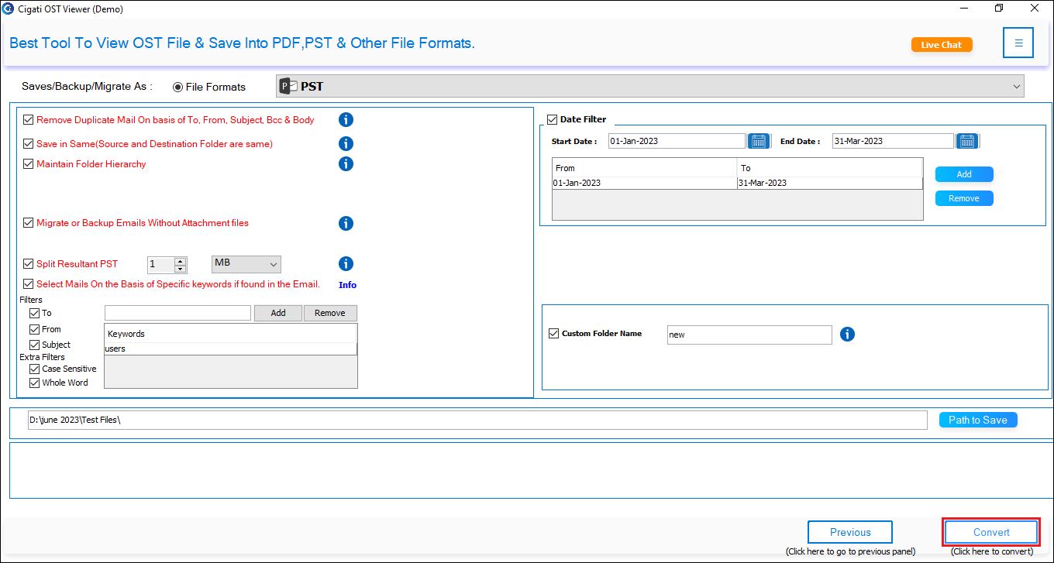Click the Info link for keywords
Viewport: 1054px width, 563px height.
(347, 285)
